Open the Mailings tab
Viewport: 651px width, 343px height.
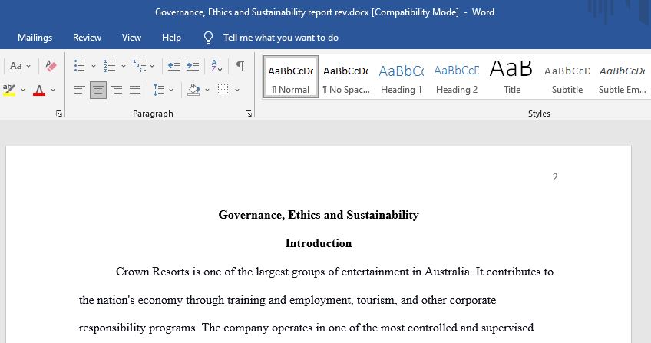click(x=35, y=38)
